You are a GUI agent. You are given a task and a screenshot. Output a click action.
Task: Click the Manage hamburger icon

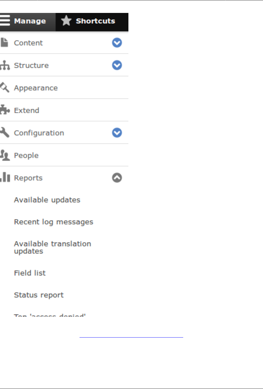[x=5, y=21]
